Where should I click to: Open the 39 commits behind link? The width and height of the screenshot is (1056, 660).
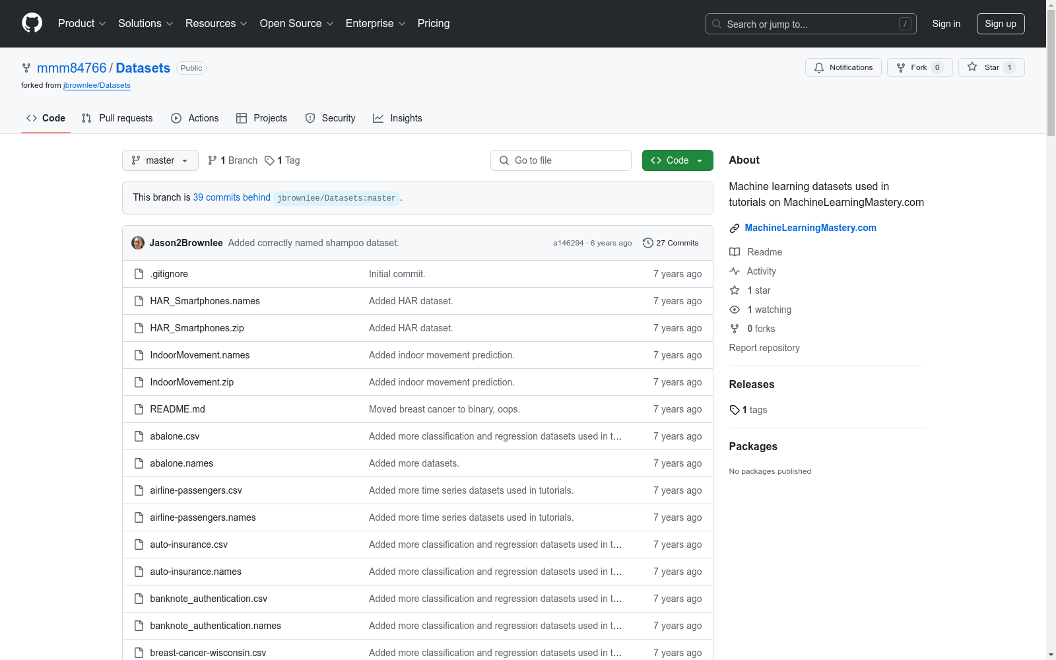pyautogui.click(x=232, y=197)
